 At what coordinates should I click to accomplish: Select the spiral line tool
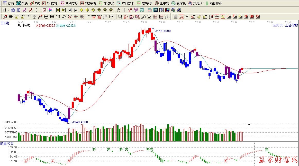(34, 17)
